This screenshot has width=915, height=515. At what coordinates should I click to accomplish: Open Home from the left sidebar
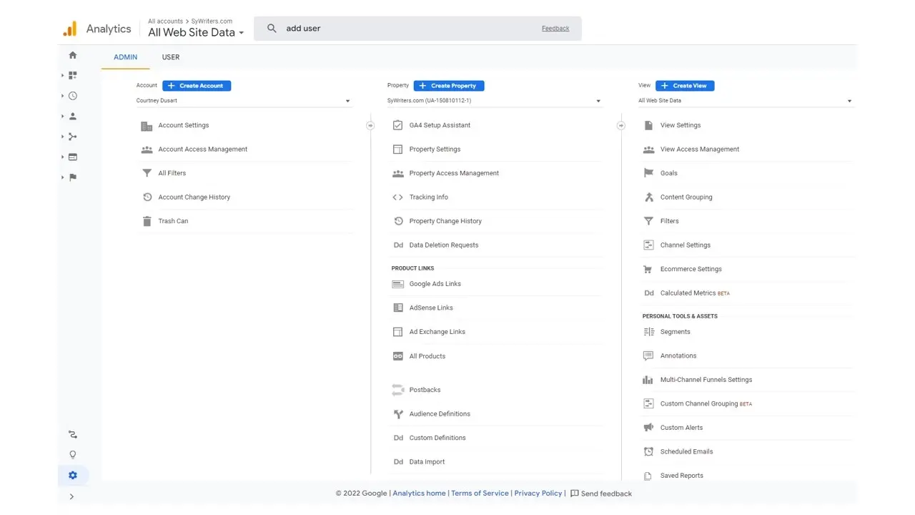[73, 55]
